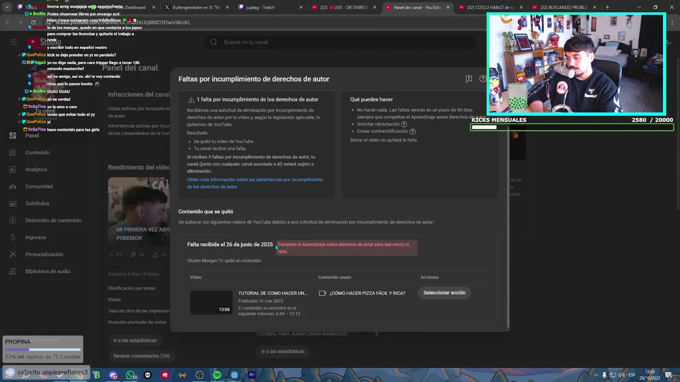Screen dimensions: 680x382
Task: Open the Seleccionar acción dropdown
Action: click(444, 293)
